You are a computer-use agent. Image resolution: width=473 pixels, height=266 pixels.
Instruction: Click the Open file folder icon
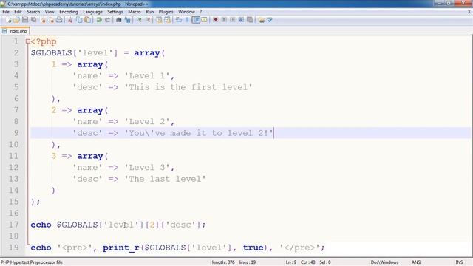click(16, 20)
